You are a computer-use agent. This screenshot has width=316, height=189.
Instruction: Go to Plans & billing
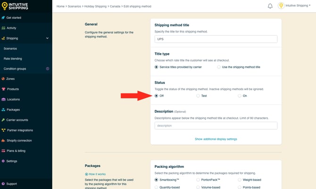click(16, 150)
